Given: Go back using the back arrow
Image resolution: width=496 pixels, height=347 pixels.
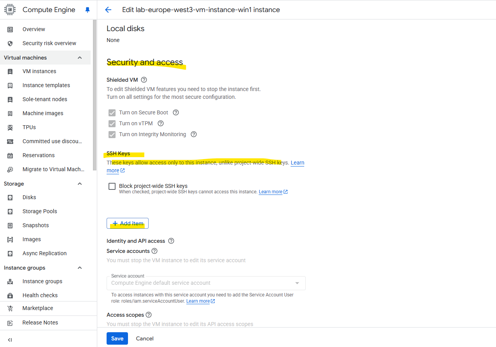Looking at the screenshot, I should (x=108, y=10).
